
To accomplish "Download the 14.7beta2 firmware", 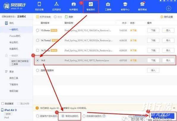I will (153, 40).
